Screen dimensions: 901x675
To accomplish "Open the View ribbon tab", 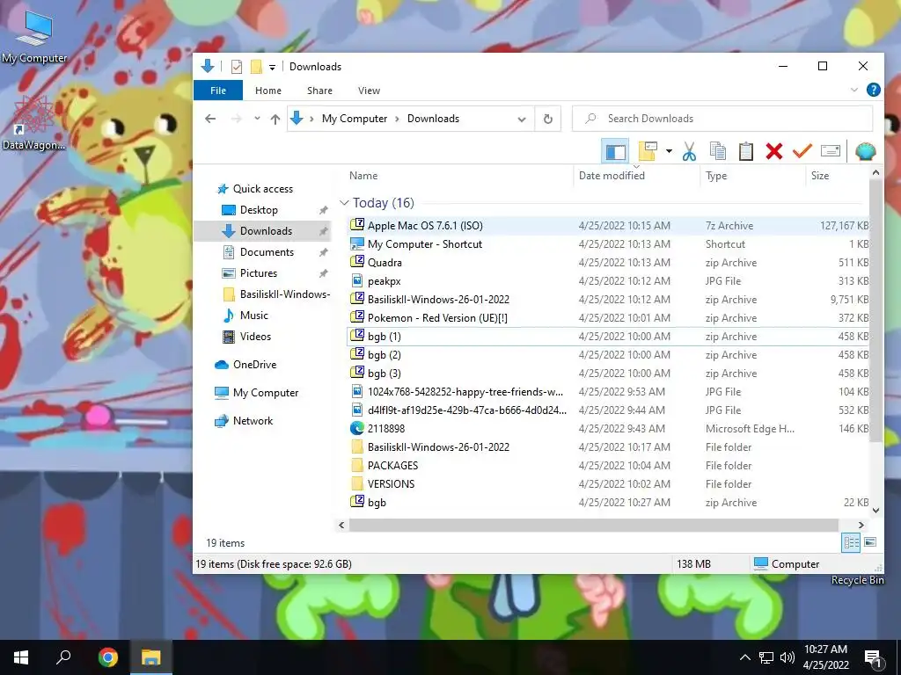I will tap(369, 91).
